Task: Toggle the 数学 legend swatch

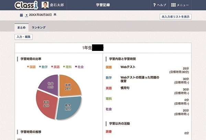Action: coord(41,67)
